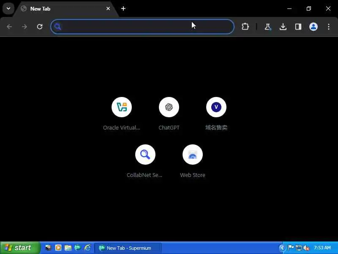This screenshot has height=254, width=338.
Task: Launch Supermium from quick launch
Action: 78,248
